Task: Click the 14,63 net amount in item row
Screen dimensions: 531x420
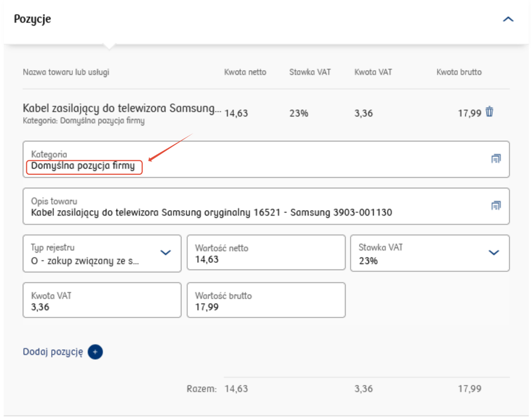Action: (x=236, y=113)
